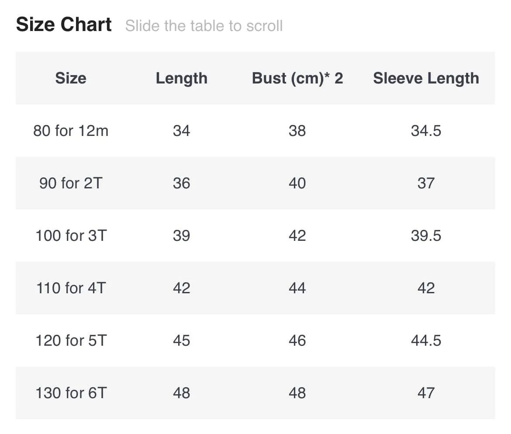Click the Bust (cm)* 2 column header
Image resolution: width=511 pixels, height=434 pixels.
click(x=297, y=79)
